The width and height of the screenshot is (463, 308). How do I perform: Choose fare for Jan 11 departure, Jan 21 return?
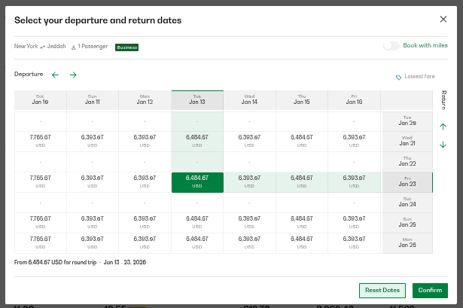[x=93, y=142]
